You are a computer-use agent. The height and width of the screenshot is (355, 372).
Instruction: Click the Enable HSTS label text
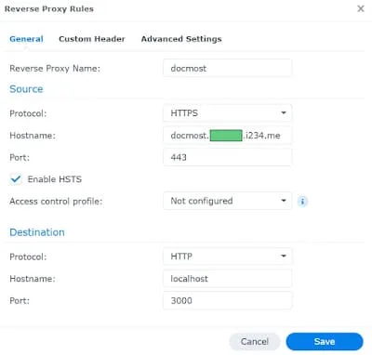pyautogui.click(x=55, y=179)
